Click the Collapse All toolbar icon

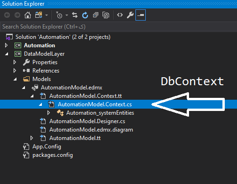coord(95,15)
